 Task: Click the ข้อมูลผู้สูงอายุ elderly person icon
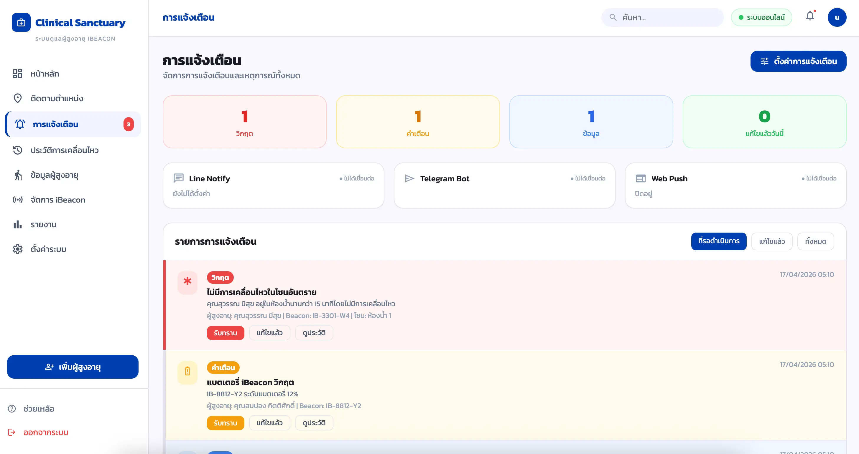coord(18,175)
